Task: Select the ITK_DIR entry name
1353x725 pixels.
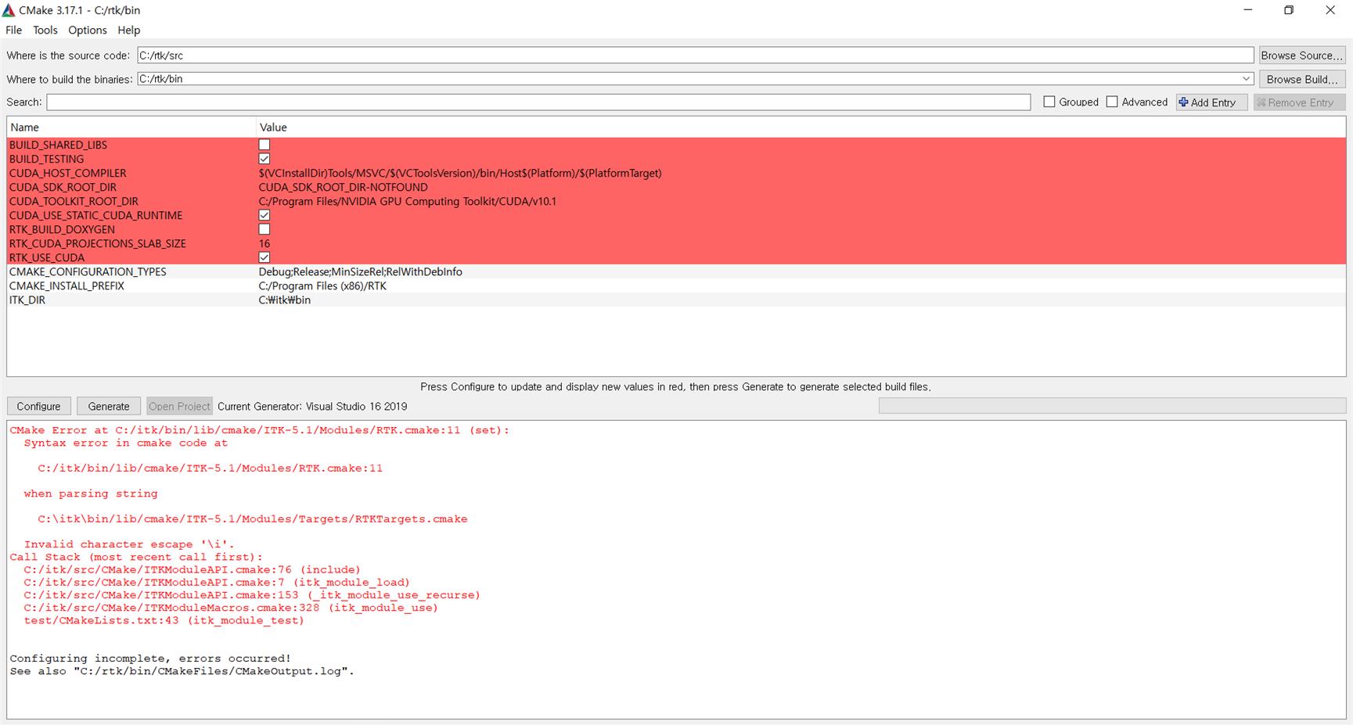Action: (27, 300)
